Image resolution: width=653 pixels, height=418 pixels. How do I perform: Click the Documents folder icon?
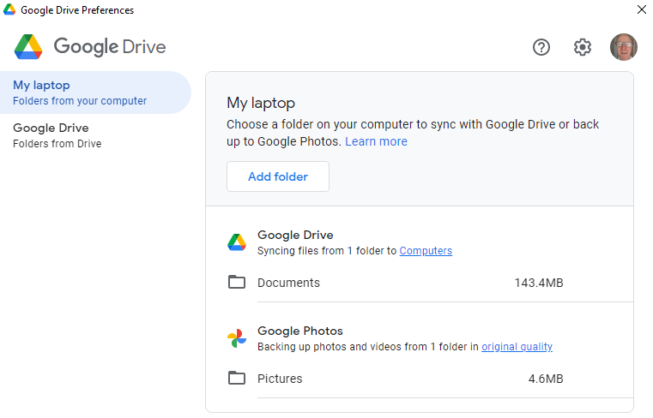(x=237, y=282)
